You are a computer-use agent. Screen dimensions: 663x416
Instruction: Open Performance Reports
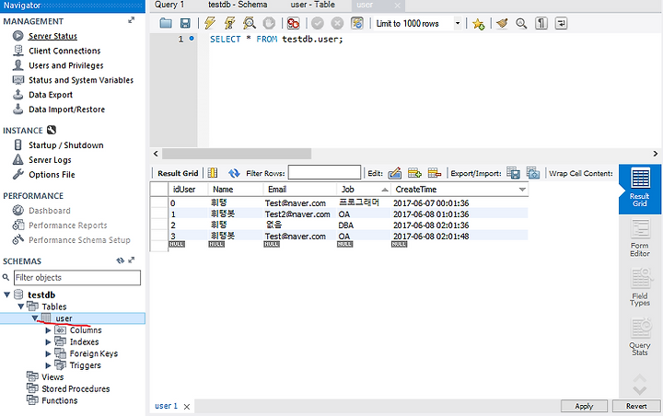point(67,225)
